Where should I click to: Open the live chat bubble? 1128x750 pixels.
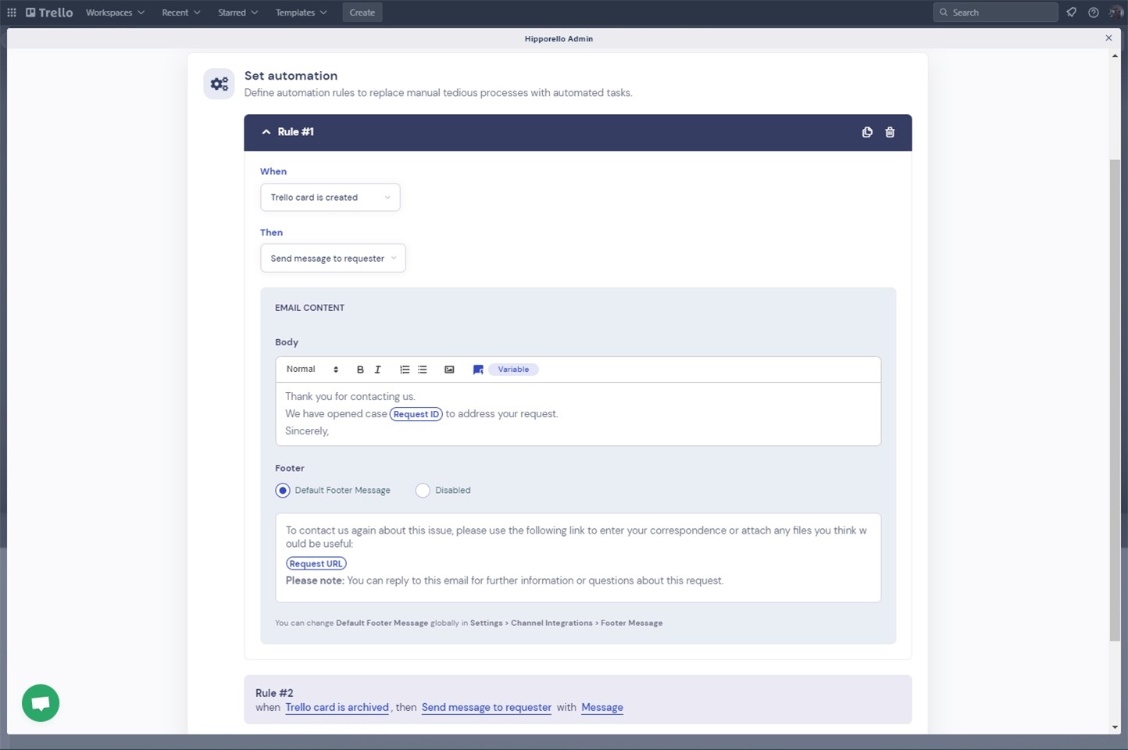(41, 703)
